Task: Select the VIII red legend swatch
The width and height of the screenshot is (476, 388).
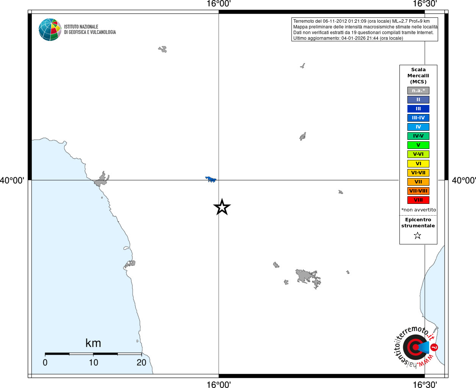Action: (x=418, y=200)
